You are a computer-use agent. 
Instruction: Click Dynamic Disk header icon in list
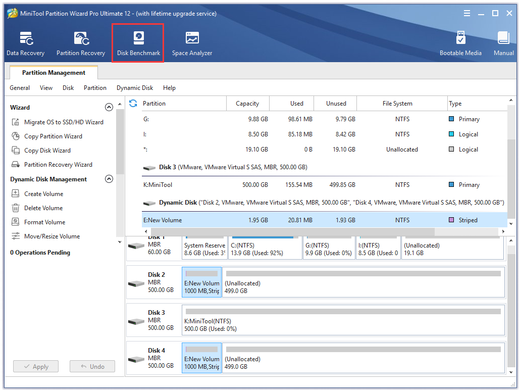149,203
